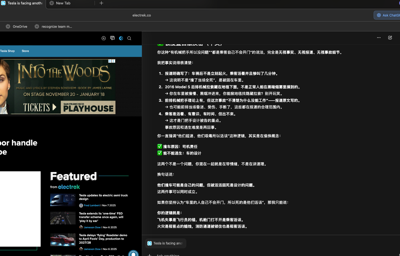This screenshot has height=256, width=400.
Task: Open the Store menu item
Action: click(25, 51)
